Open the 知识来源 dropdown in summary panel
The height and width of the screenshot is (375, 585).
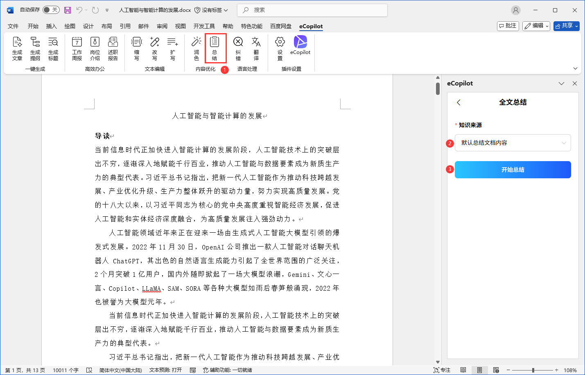pyautogui.click(x=513, y=143)
